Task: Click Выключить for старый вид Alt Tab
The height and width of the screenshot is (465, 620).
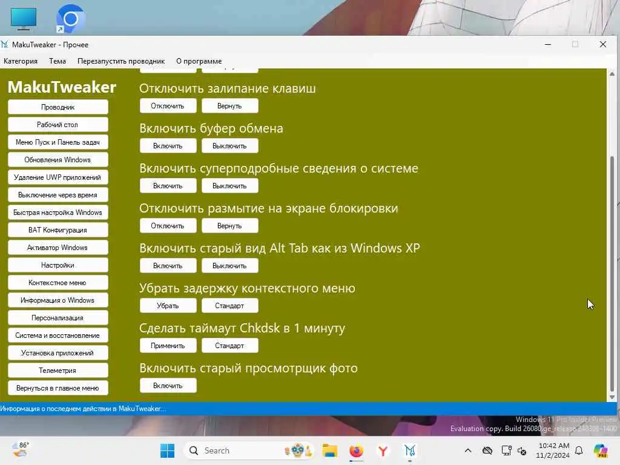Action: pos(229,266)
